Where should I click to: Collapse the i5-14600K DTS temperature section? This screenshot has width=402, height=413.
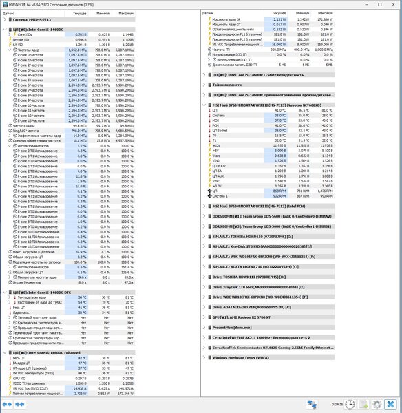[5, 293]
